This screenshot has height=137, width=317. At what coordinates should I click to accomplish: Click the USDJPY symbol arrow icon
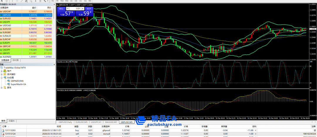1,22
